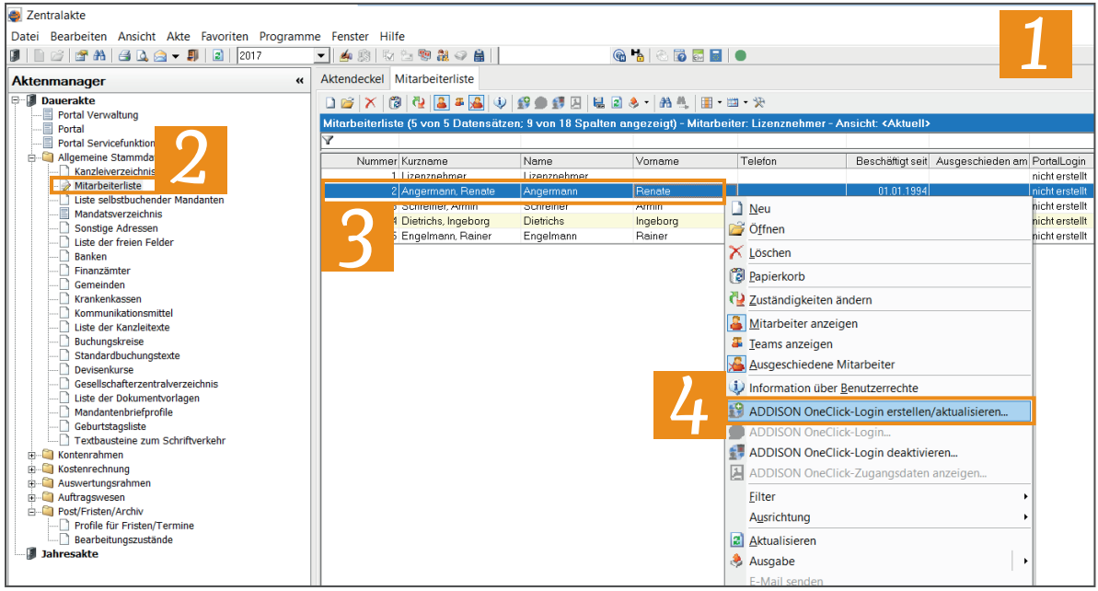This screenshot has height=591, width=1098.
Task: Collapse the Post/Fristen/Archiv folder
Action: tap(32, 512)
